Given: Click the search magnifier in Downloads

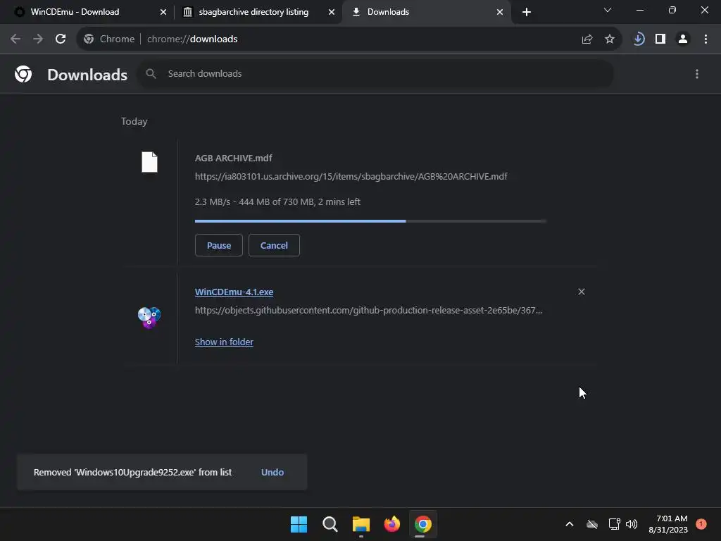Looking at the screenshot, I should pos(151,73).
